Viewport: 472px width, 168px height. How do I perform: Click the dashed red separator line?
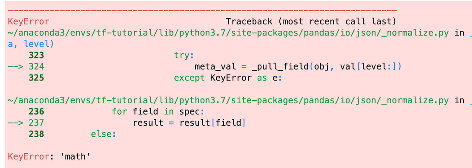(202, 11)
